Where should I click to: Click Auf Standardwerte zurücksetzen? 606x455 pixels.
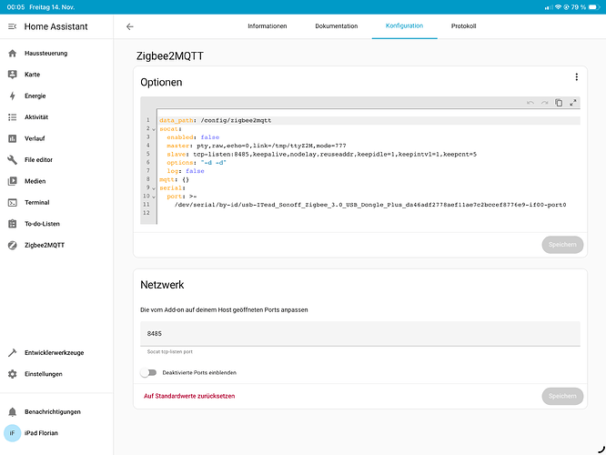(189, 396)
